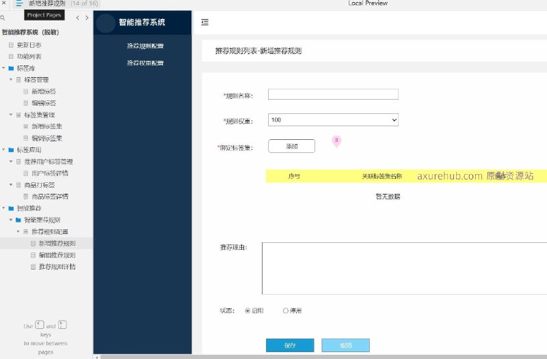Select the 启用 radio button

(x=248, y=311)
